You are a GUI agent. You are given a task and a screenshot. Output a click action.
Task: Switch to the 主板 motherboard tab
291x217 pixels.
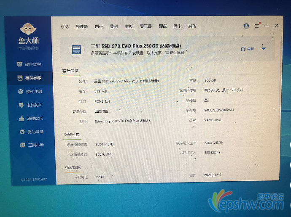(129, 26)
